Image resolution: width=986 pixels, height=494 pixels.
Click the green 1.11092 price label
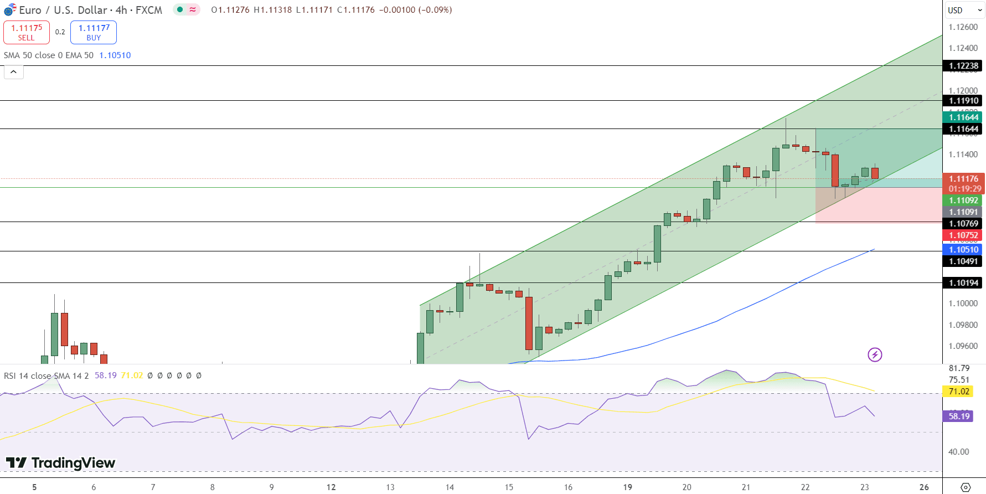pyautogui.click(x=963, y=200)
